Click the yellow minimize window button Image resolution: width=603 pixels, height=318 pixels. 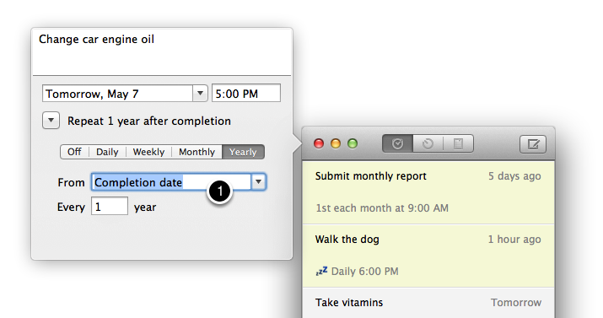[336, 143]
